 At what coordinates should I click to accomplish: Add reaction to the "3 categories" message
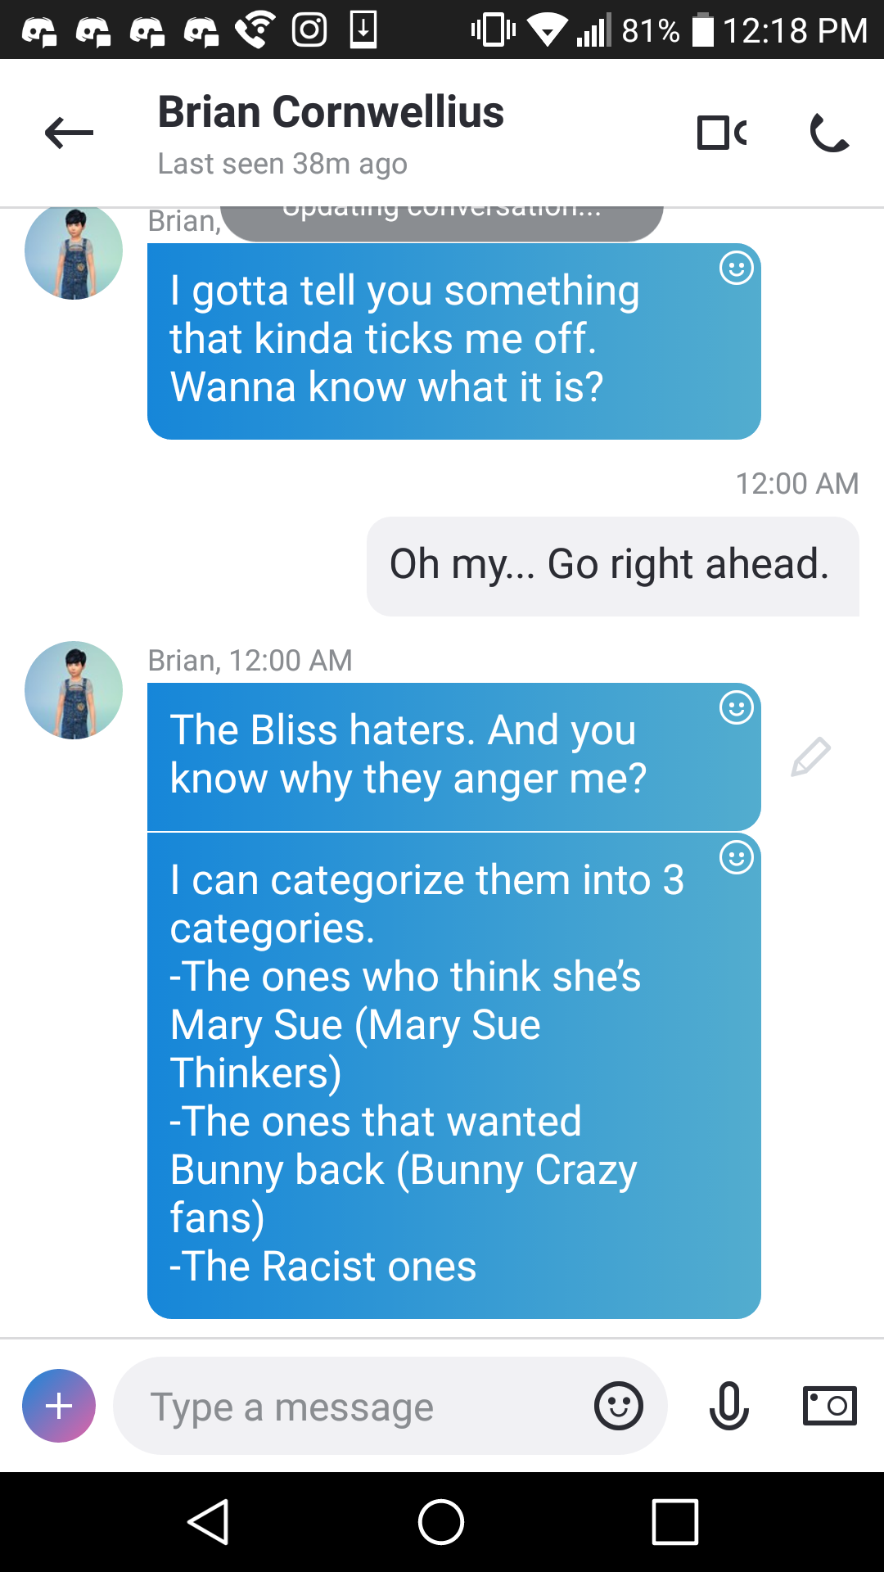(736, 857)
